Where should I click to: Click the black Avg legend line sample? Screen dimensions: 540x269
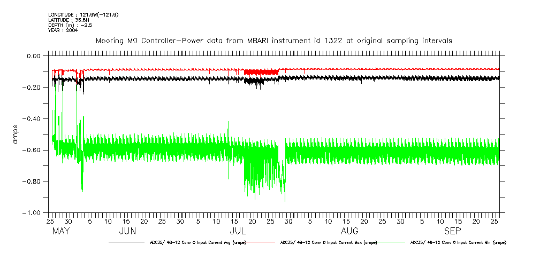[x=125, y=242]
